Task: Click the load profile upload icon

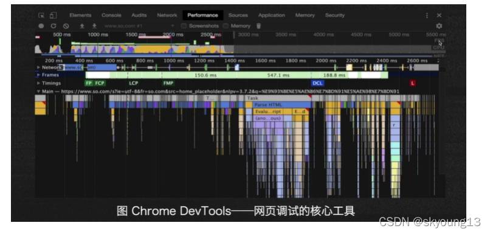Action: click(82, 26)
